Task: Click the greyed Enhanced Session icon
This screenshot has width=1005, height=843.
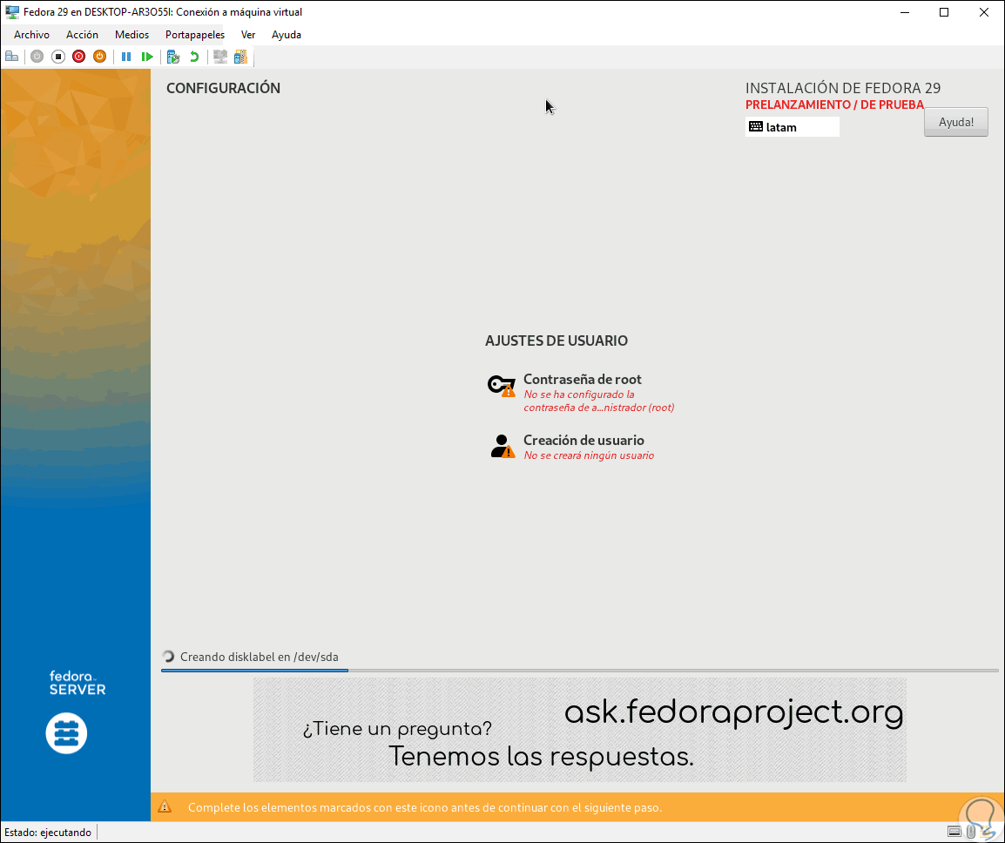Action: (220, 57)
